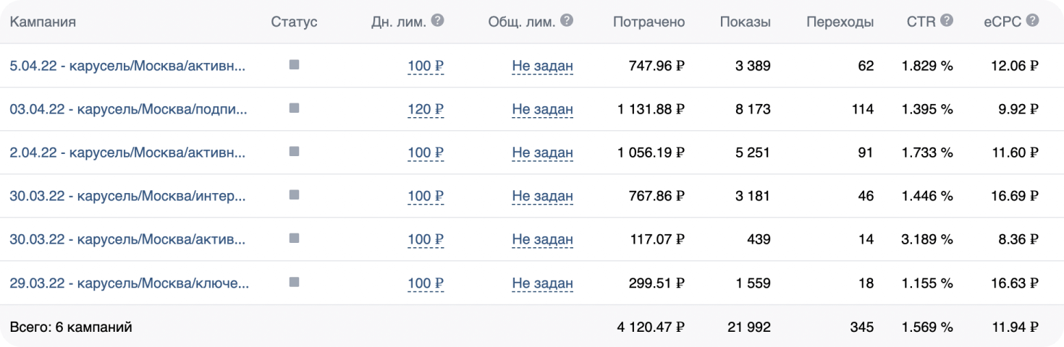Open the 5.04.22 карусель/Москва campaign
1064x347 pixels.
127,66
